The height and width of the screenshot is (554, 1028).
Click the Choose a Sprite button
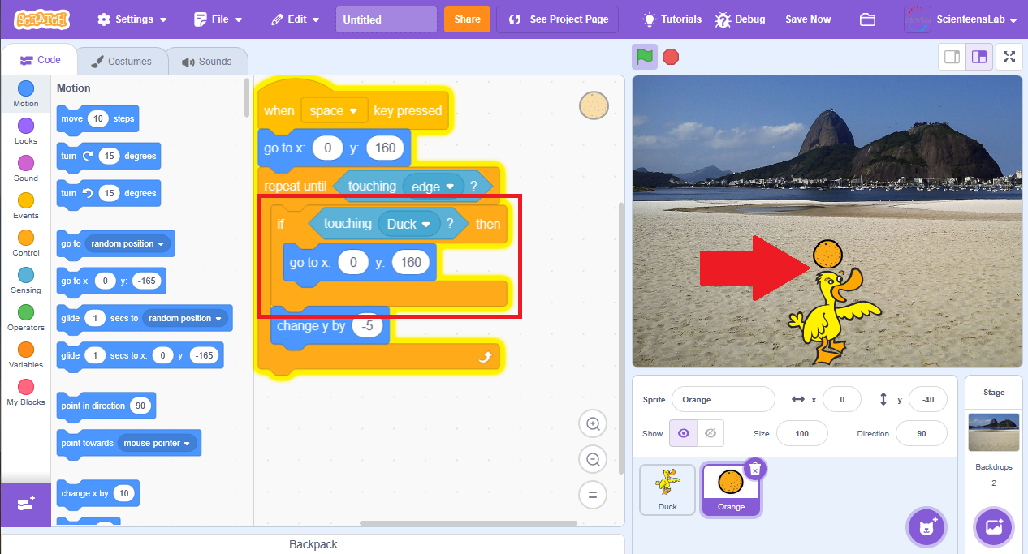(926, 528)
